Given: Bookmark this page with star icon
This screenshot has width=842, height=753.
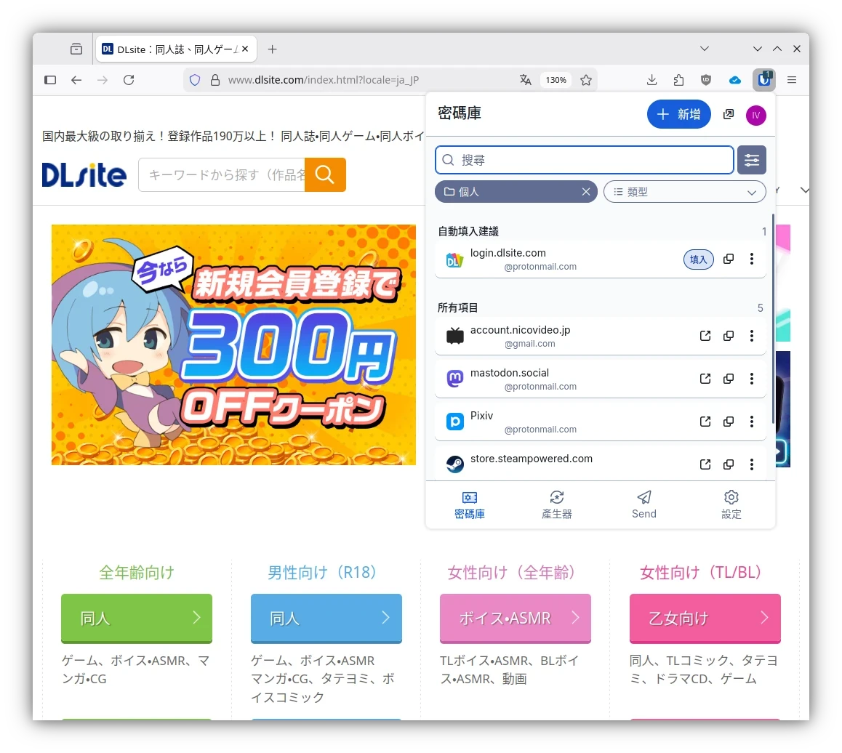Looking at the screenshot, I should [586, 80].
